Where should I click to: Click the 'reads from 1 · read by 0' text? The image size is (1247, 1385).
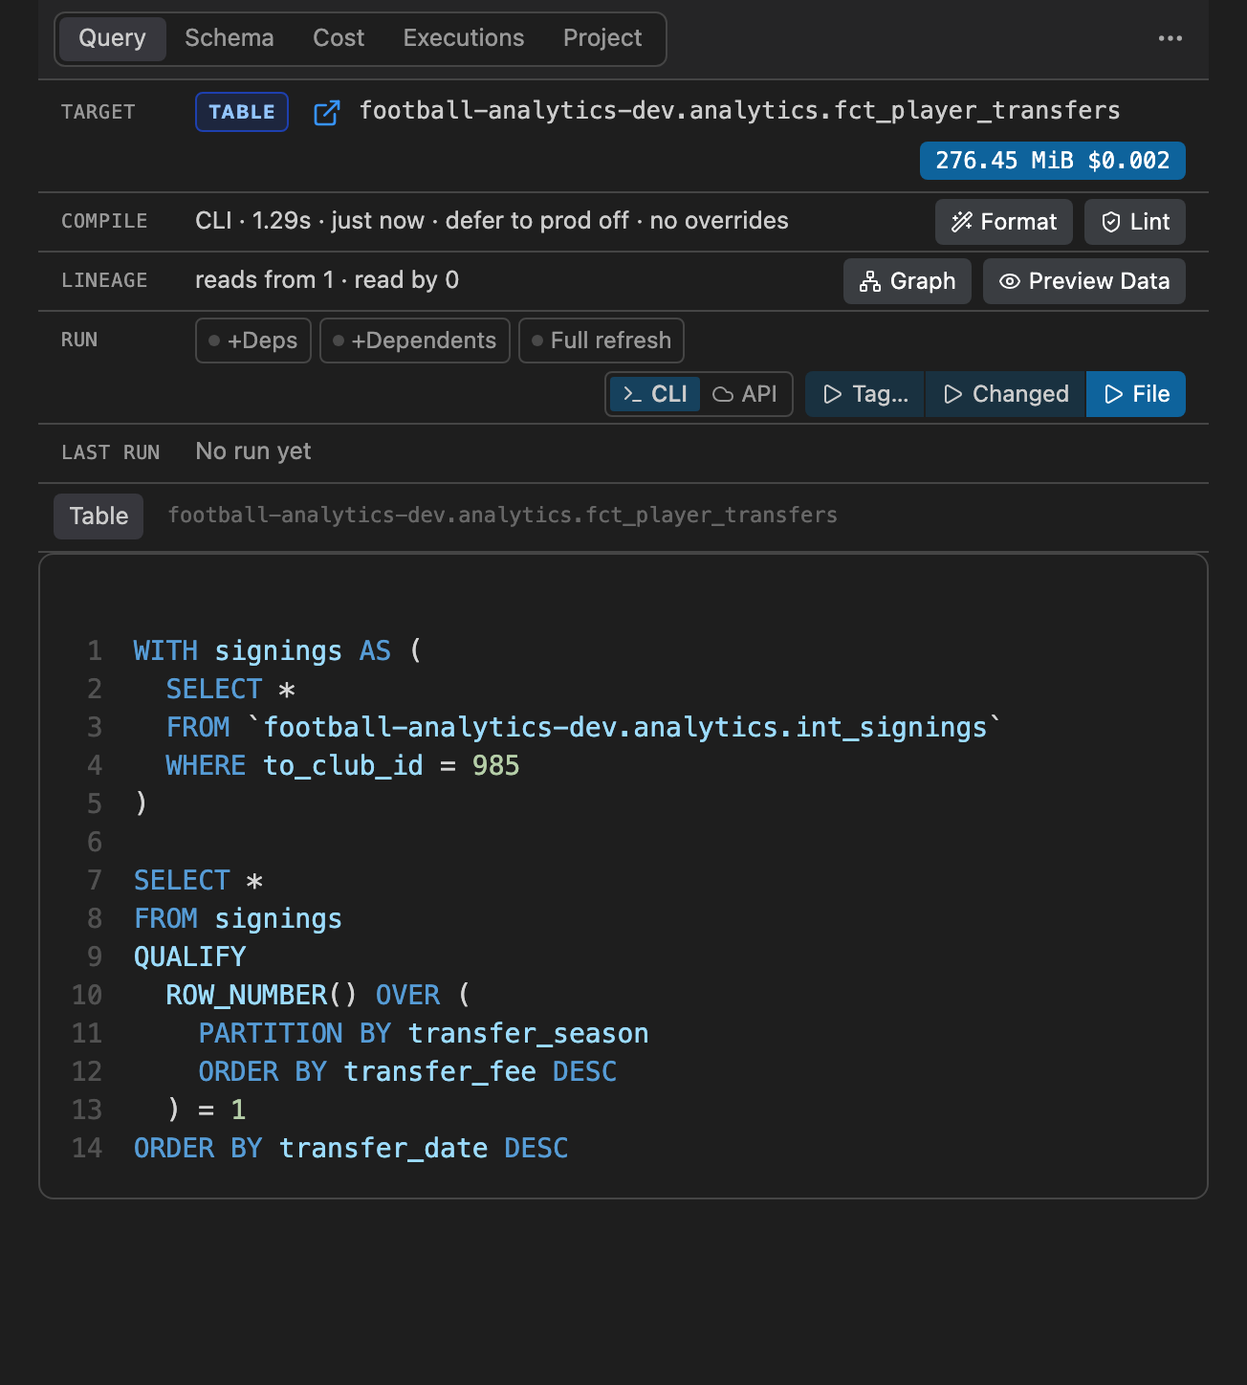[327, 280]
